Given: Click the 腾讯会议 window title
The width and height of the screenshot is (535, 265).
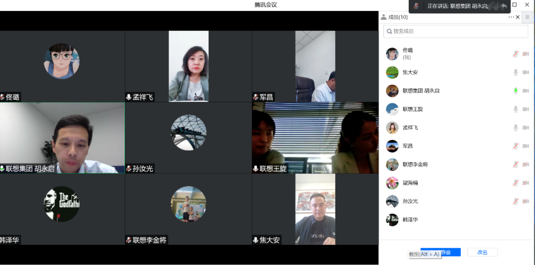Looking at the screenshot, I should pos(266,5).
